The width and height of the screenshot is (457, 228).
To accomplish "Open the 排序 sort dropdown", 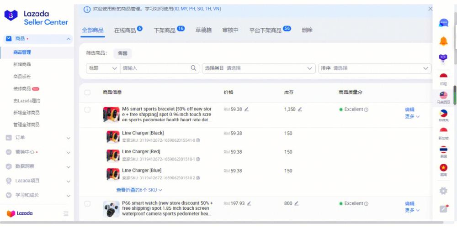I will click(x=375, y=68).
